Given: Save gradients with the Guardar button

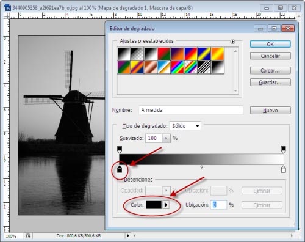Looking at the screenshot, I should (x=270, y=82).
